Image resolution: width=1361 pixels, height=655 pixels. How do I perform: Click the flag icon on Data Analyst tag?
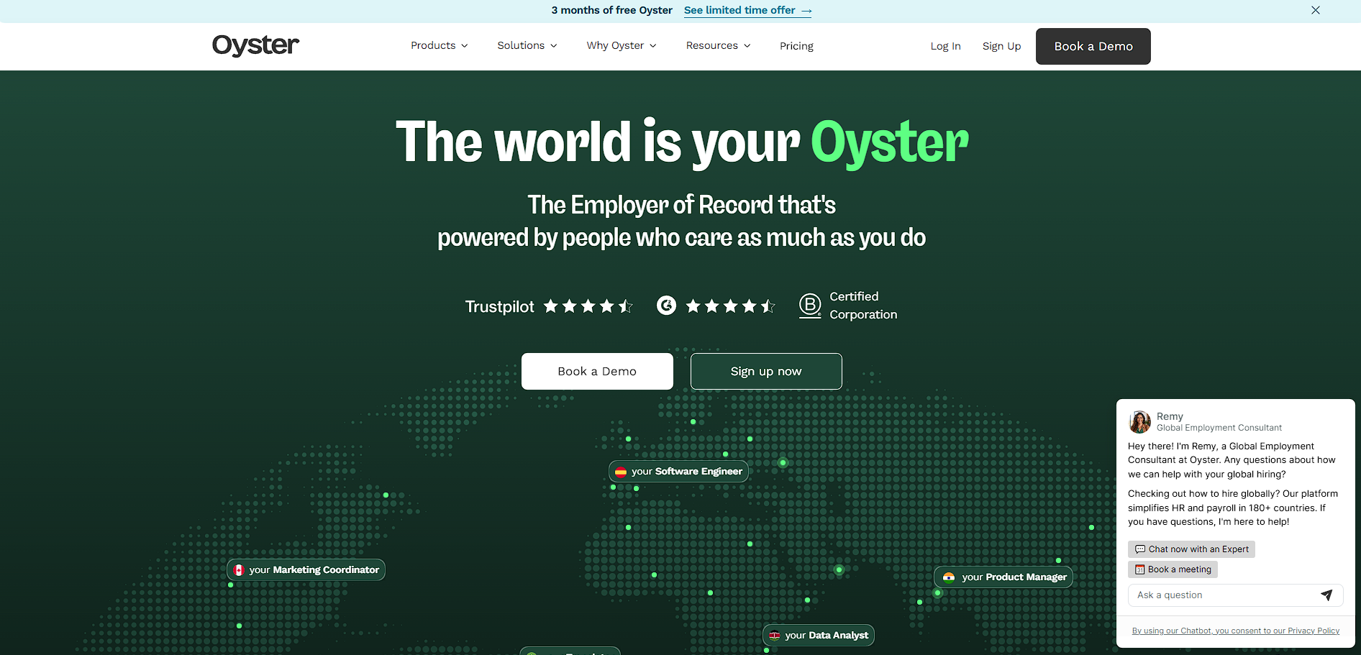[x=775, y=636]
